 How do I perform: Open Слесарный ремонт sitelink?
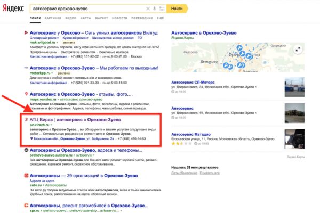pyautogui.click(x=44, y=38)
